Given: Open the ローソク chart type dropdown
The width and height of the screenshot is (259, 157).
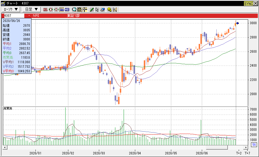Looking at the screenshot, I should (11, 9).
